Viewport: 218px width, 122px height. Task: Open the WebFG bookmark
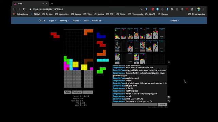coord(150,14)
